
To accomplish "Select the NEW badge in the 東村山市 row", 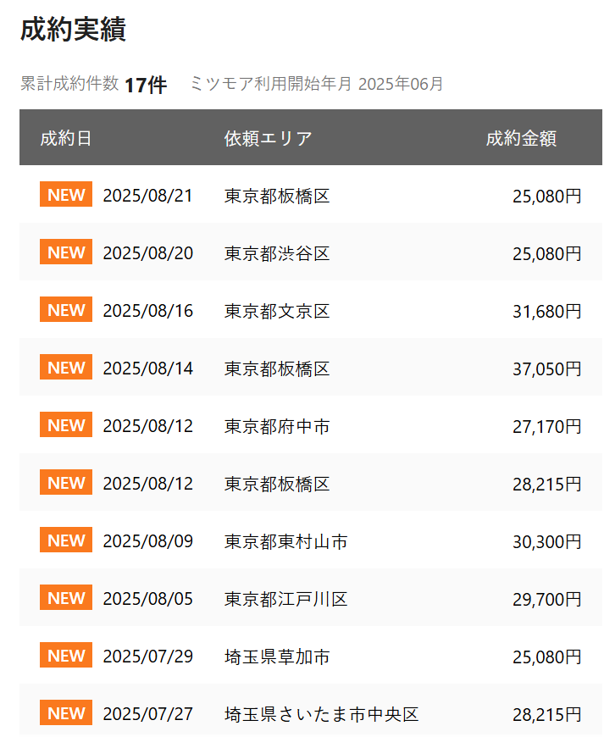I will click(x=66, y=540).
